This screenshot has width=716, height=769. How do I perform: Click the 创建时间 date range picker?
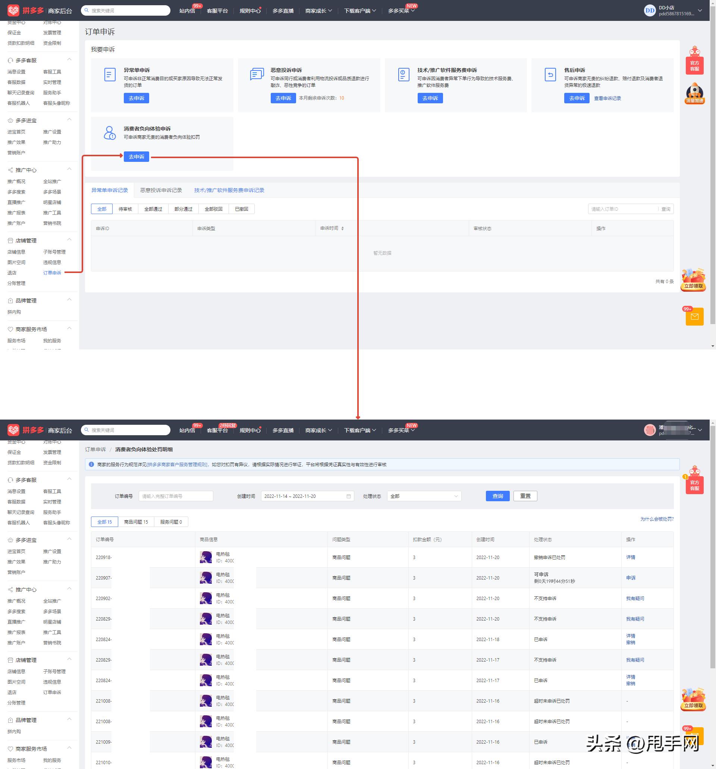pyautogui.click(x=307, y=496)
